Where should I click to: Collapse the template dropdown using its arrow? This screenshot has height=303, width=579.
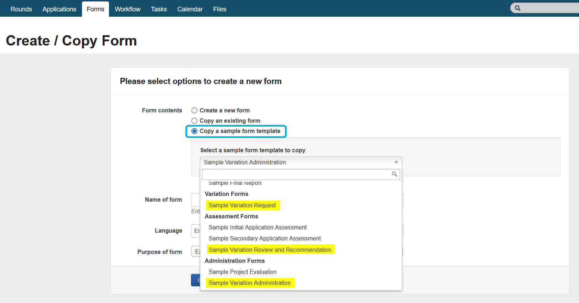click(x=396, y=162)
